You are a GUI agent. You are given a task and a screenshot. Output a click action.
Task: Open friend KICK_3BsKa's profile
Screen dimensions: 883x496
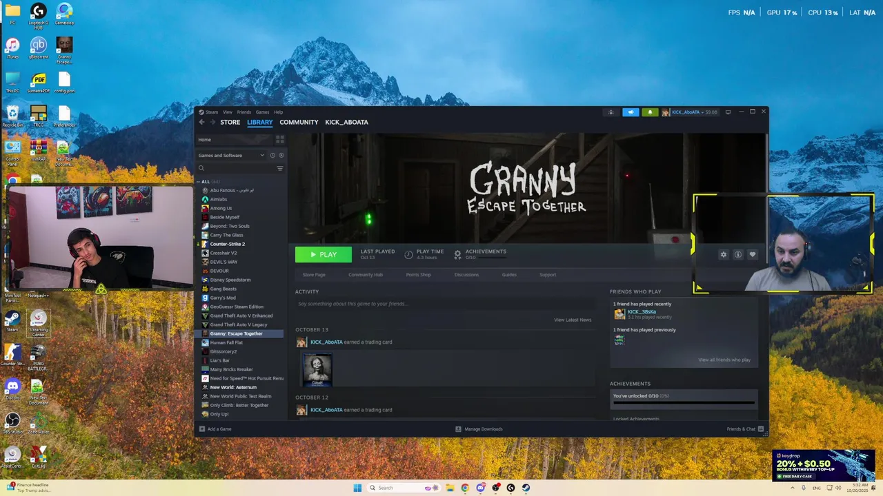(x=642, y=312)
